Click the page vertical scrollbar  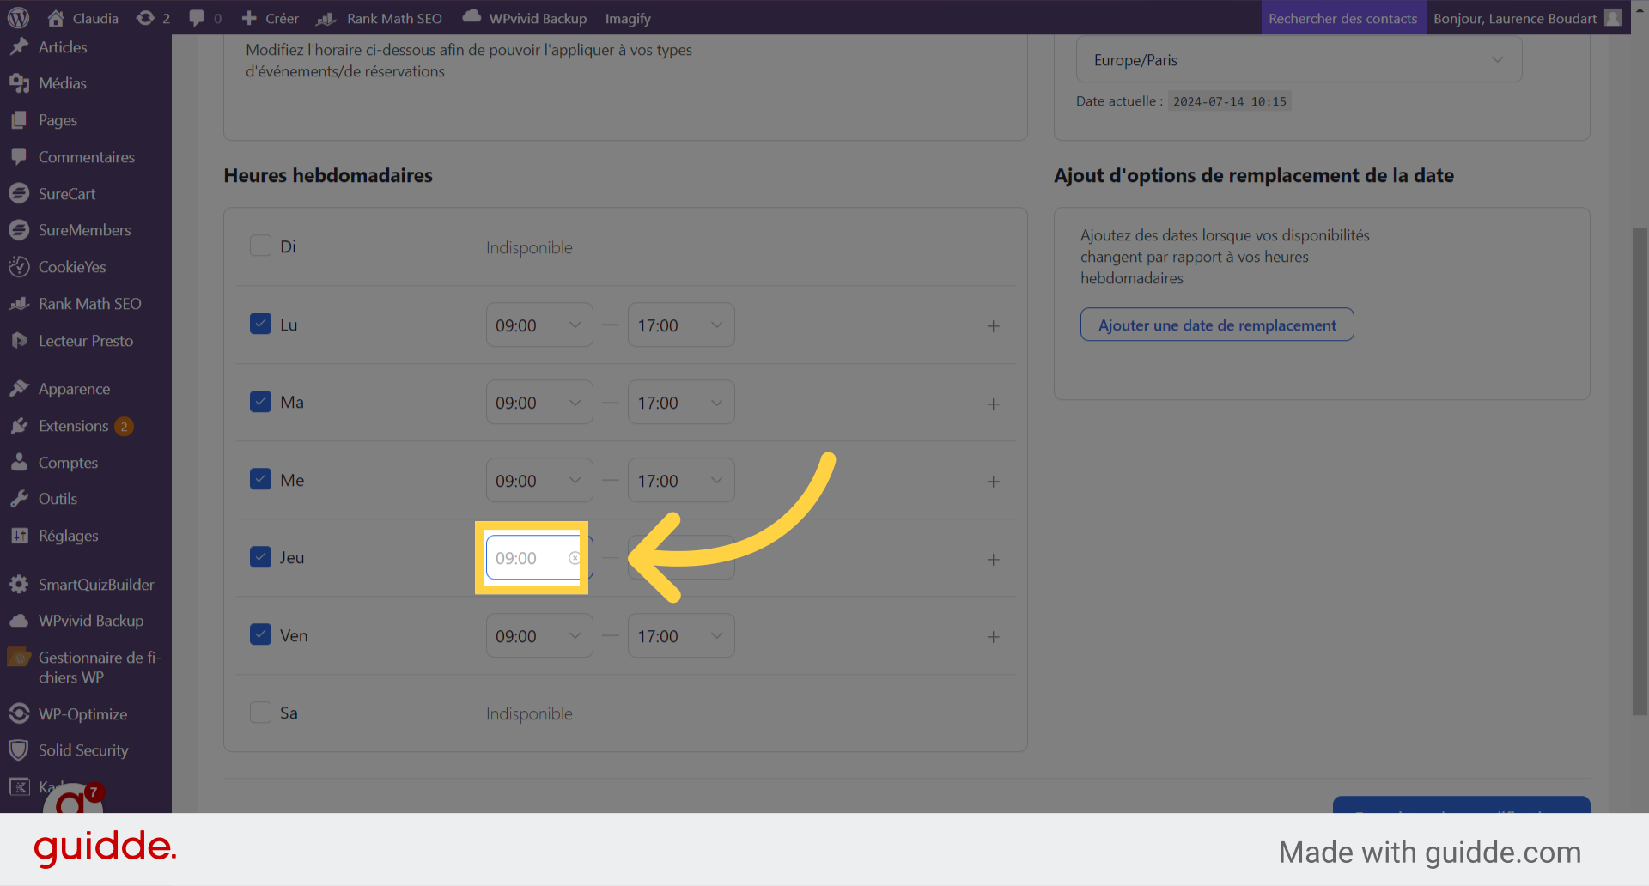[1640, 470]
